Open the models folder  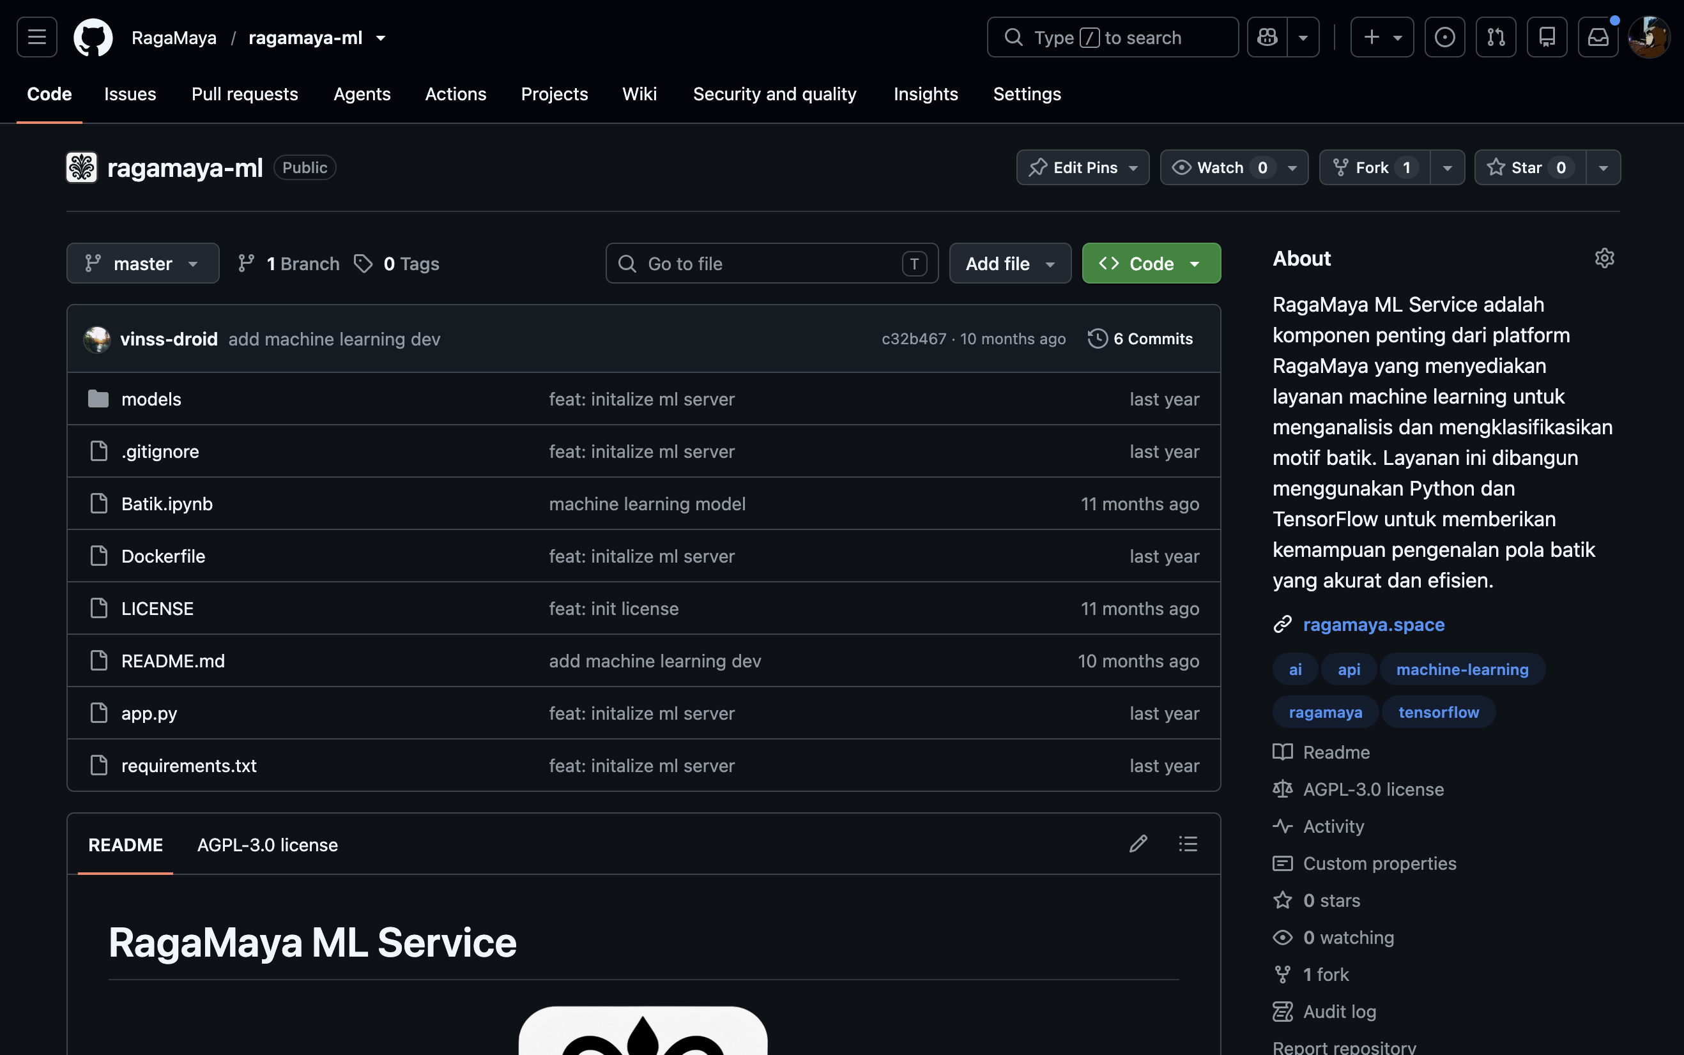click(x=151, y=399)
